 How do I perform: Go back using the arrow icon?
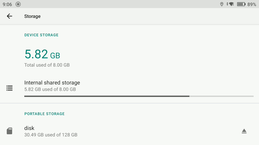[9, 16]
